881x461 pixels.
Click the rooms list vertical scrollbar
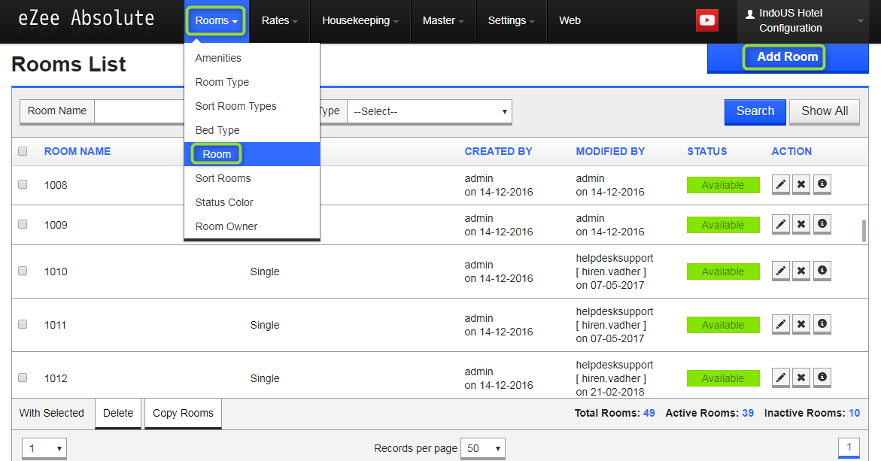click(864, 231)
